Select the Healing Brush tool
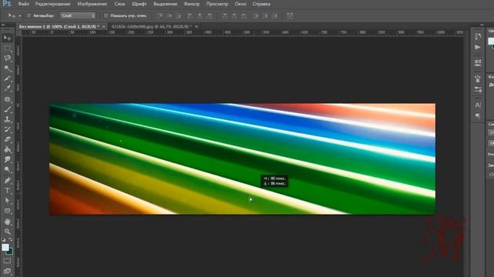 (x=7, y=99)
